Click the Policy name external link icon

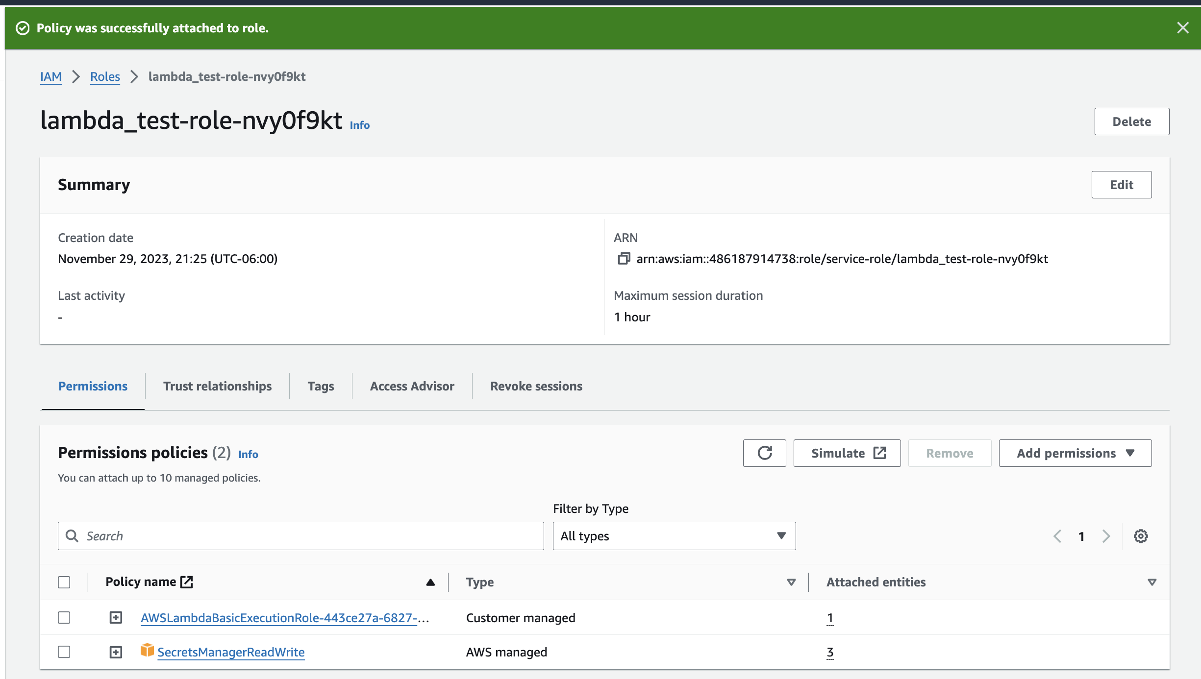click(x=187, y=582)
